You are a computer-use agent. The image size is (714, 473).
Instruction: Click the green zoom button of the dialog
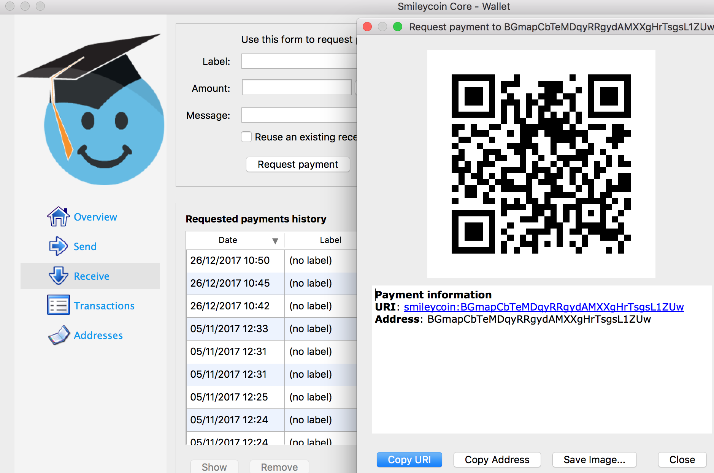pyautogui.click(x=398, y=27)
